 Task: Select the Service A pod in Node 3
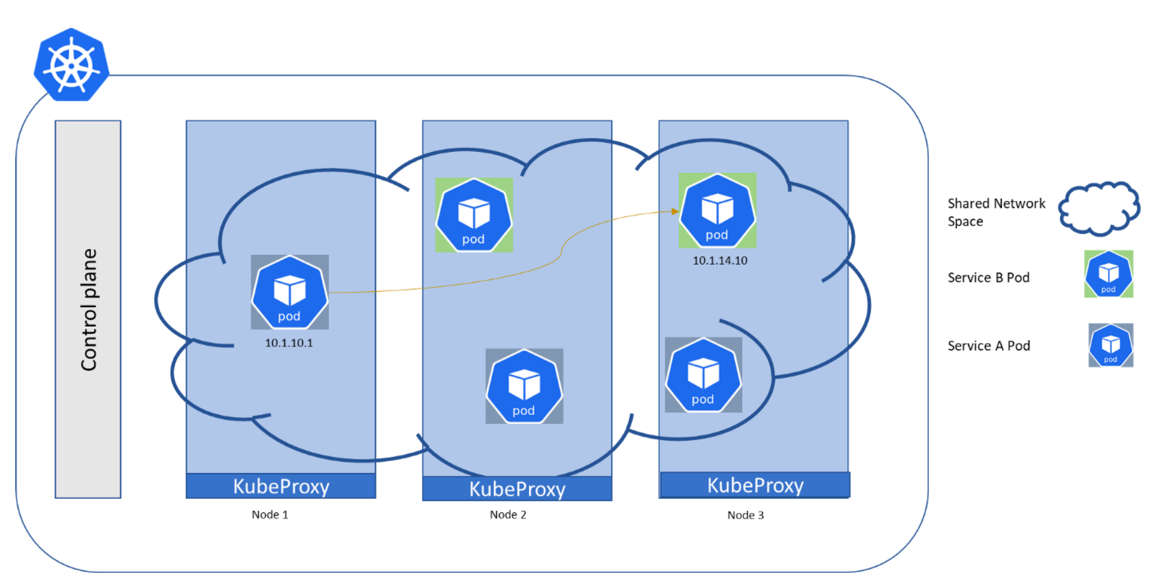pyautogui.click(x=703, y=375)
